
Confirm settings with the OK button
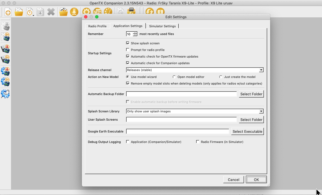[256, 180]
